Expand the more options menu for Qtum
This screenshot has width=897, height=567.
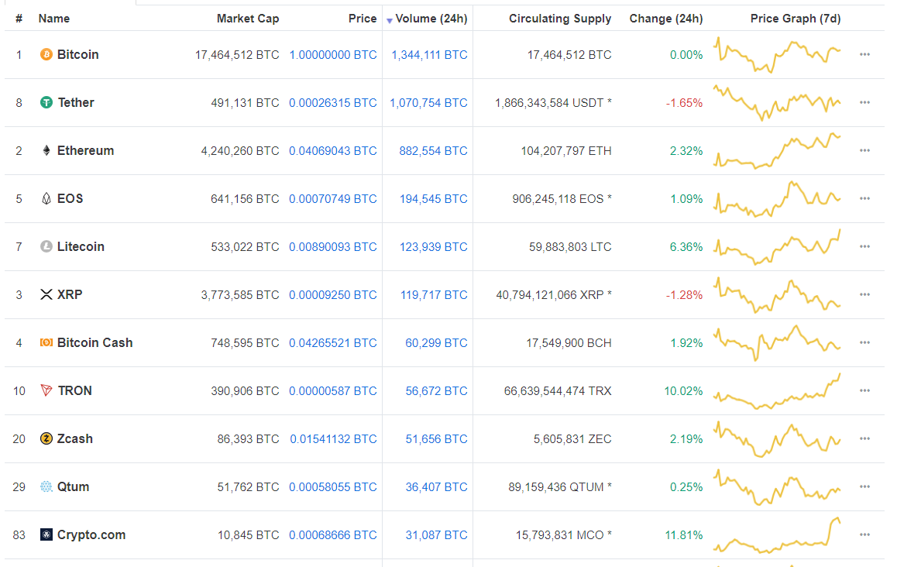pos(864,487)
